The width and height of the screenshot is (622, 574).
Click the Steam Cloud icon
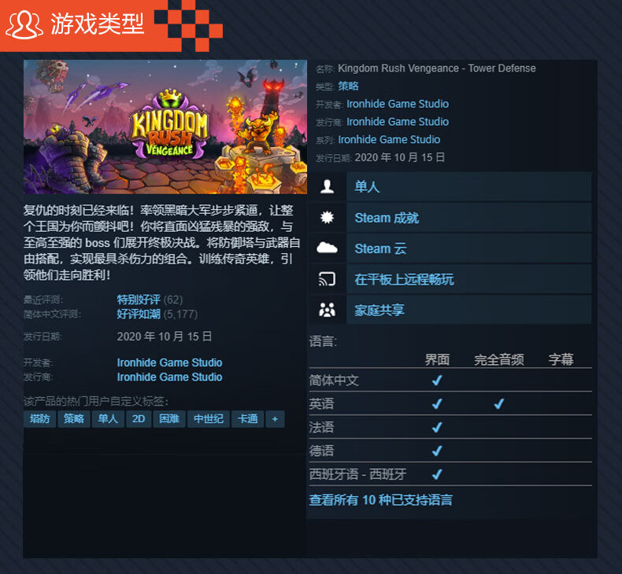click(x=327, y=248)
